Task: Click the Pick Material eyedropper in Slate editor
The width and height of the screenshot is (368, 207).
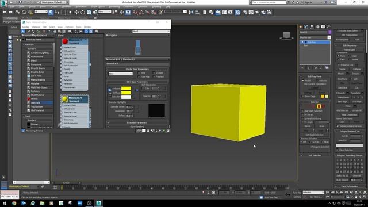Action: coord(29,31)
